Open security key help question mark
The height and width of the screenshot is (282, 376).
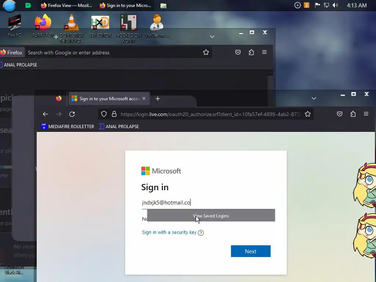[x=201, y=232]
